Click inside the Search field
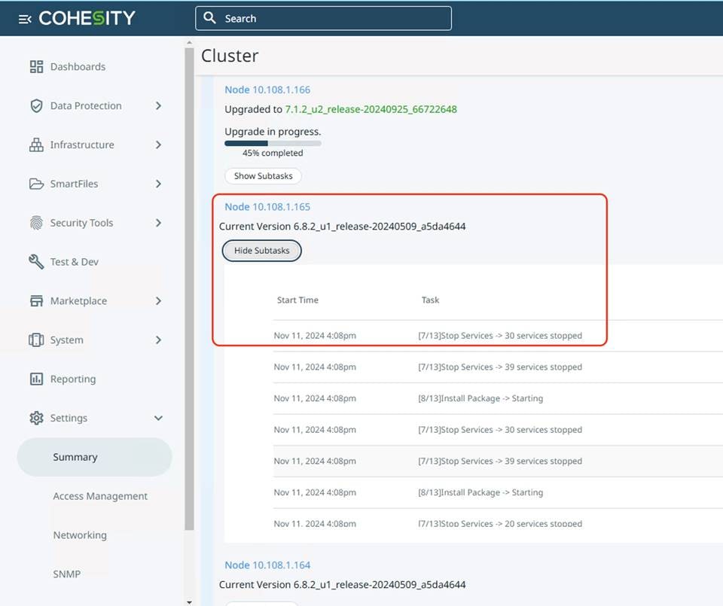 tap(323, 18)
